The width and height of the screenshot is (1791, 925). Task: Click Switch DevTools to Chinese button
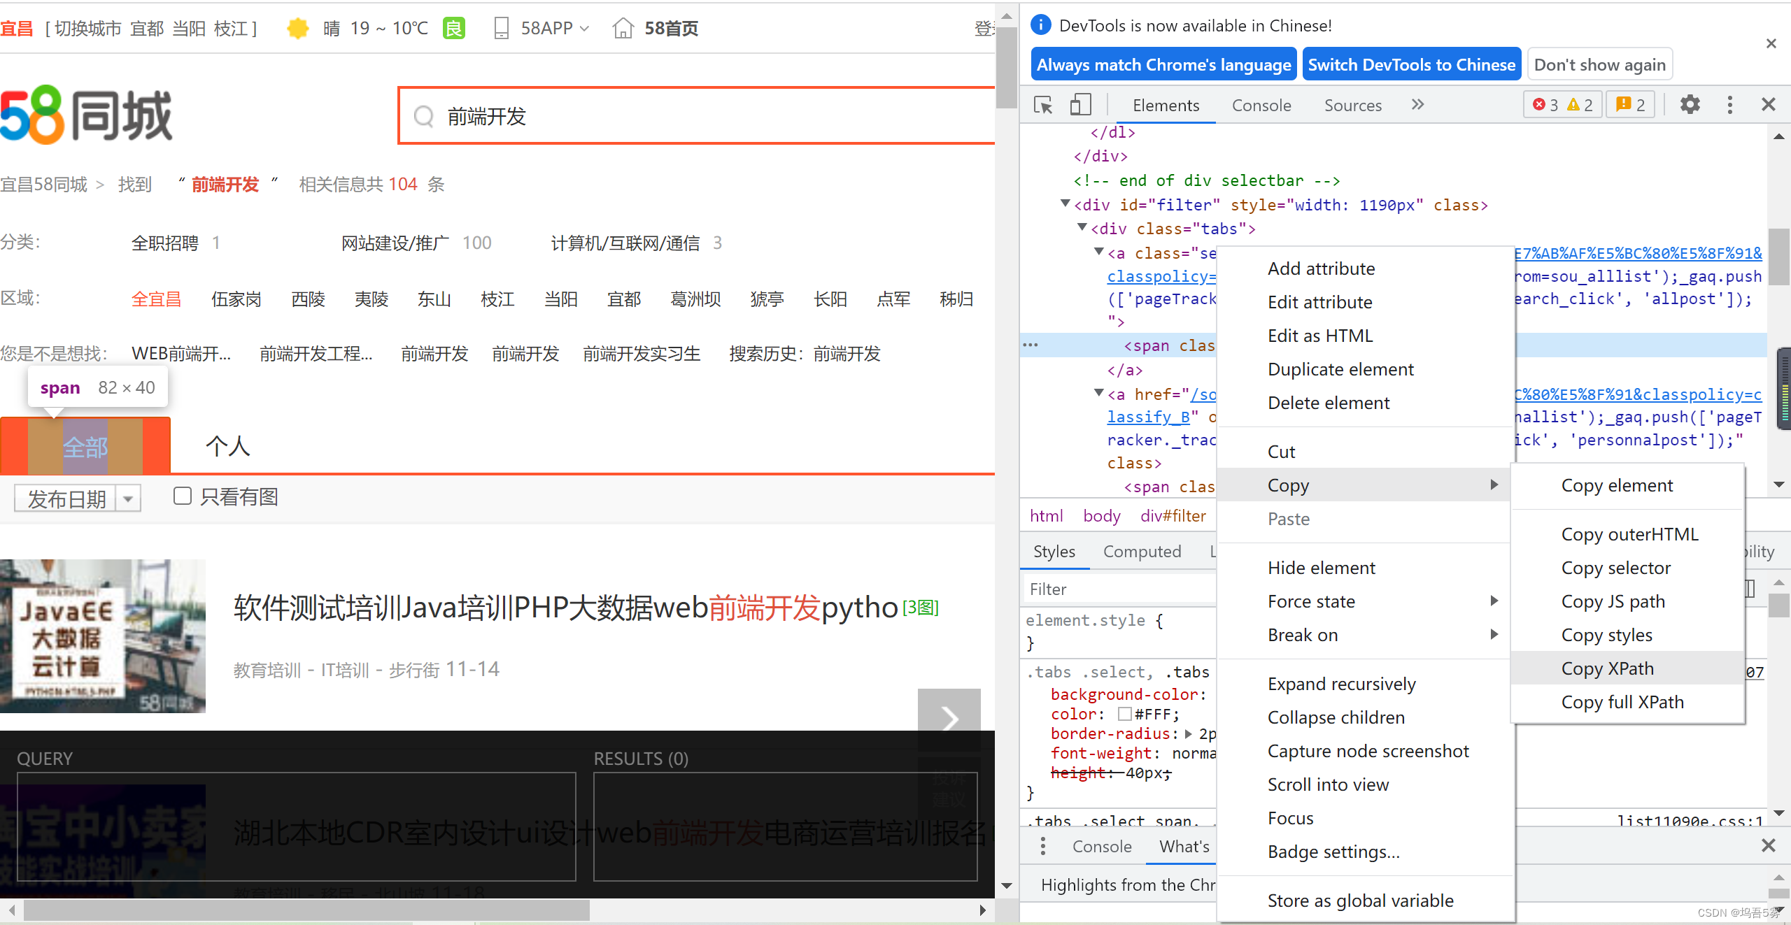1411,65
